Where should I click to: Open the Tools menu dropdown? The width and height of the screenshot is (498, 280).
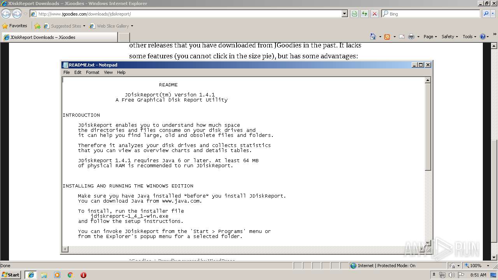[469, 37]
